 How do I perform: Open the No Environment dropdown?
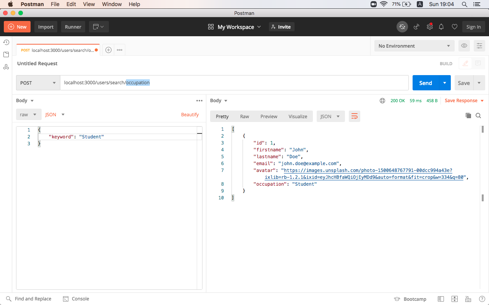point(415,46)
